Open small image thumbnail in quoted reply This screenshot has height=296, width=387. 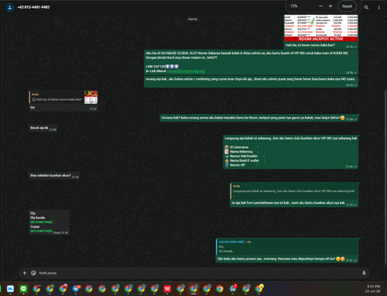(x=91, y=98)
